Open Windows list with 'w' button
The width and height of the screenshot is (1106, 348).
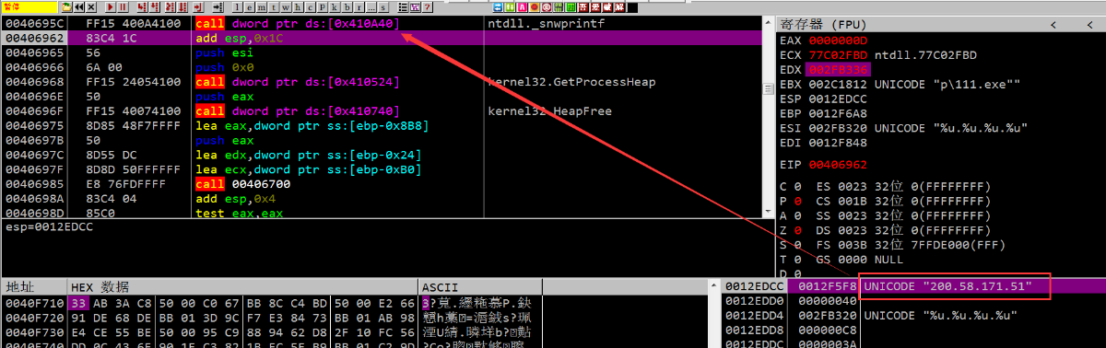click(x=286, y=7)
